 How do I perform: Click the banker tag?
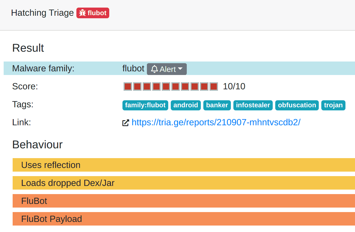(x=217, y=105)
